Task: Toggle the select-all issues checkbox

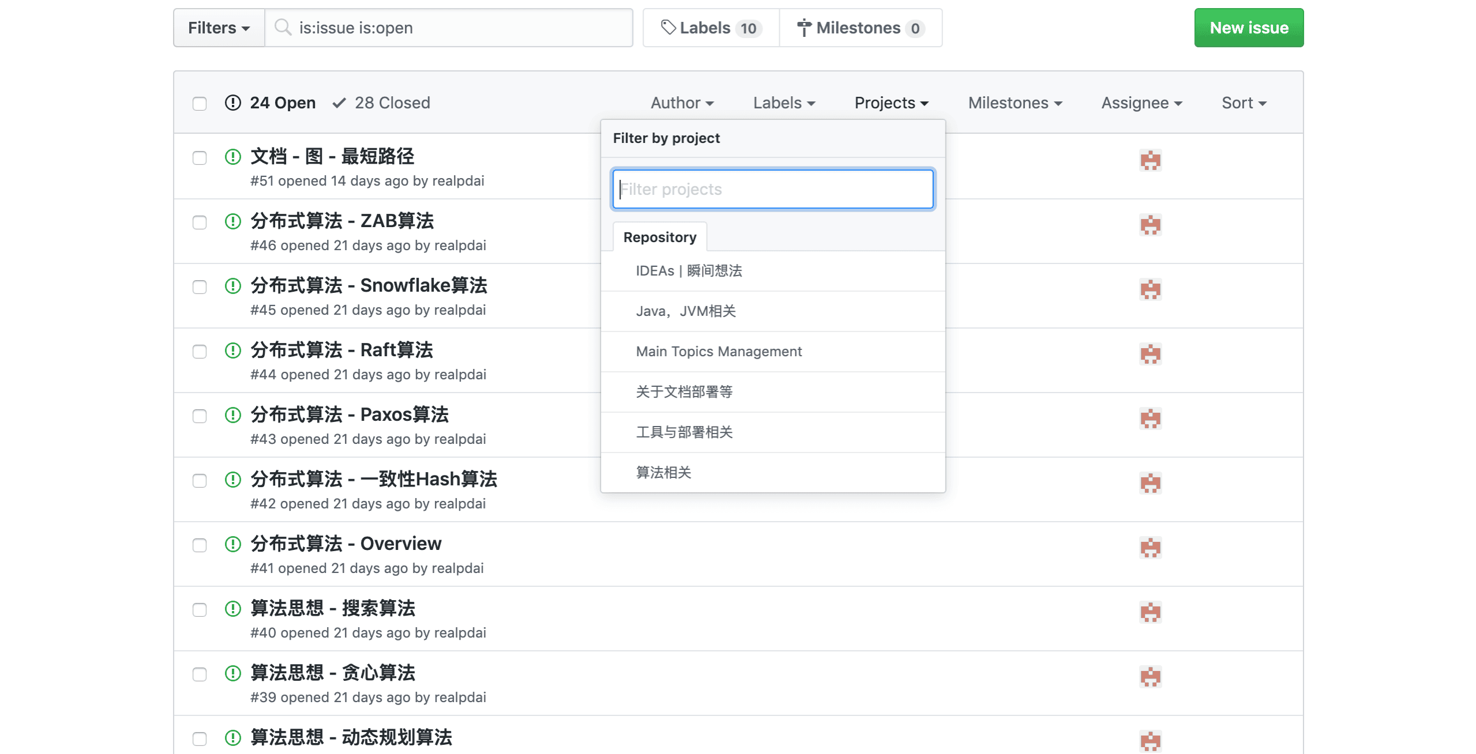Action: [x=200, y=104]
